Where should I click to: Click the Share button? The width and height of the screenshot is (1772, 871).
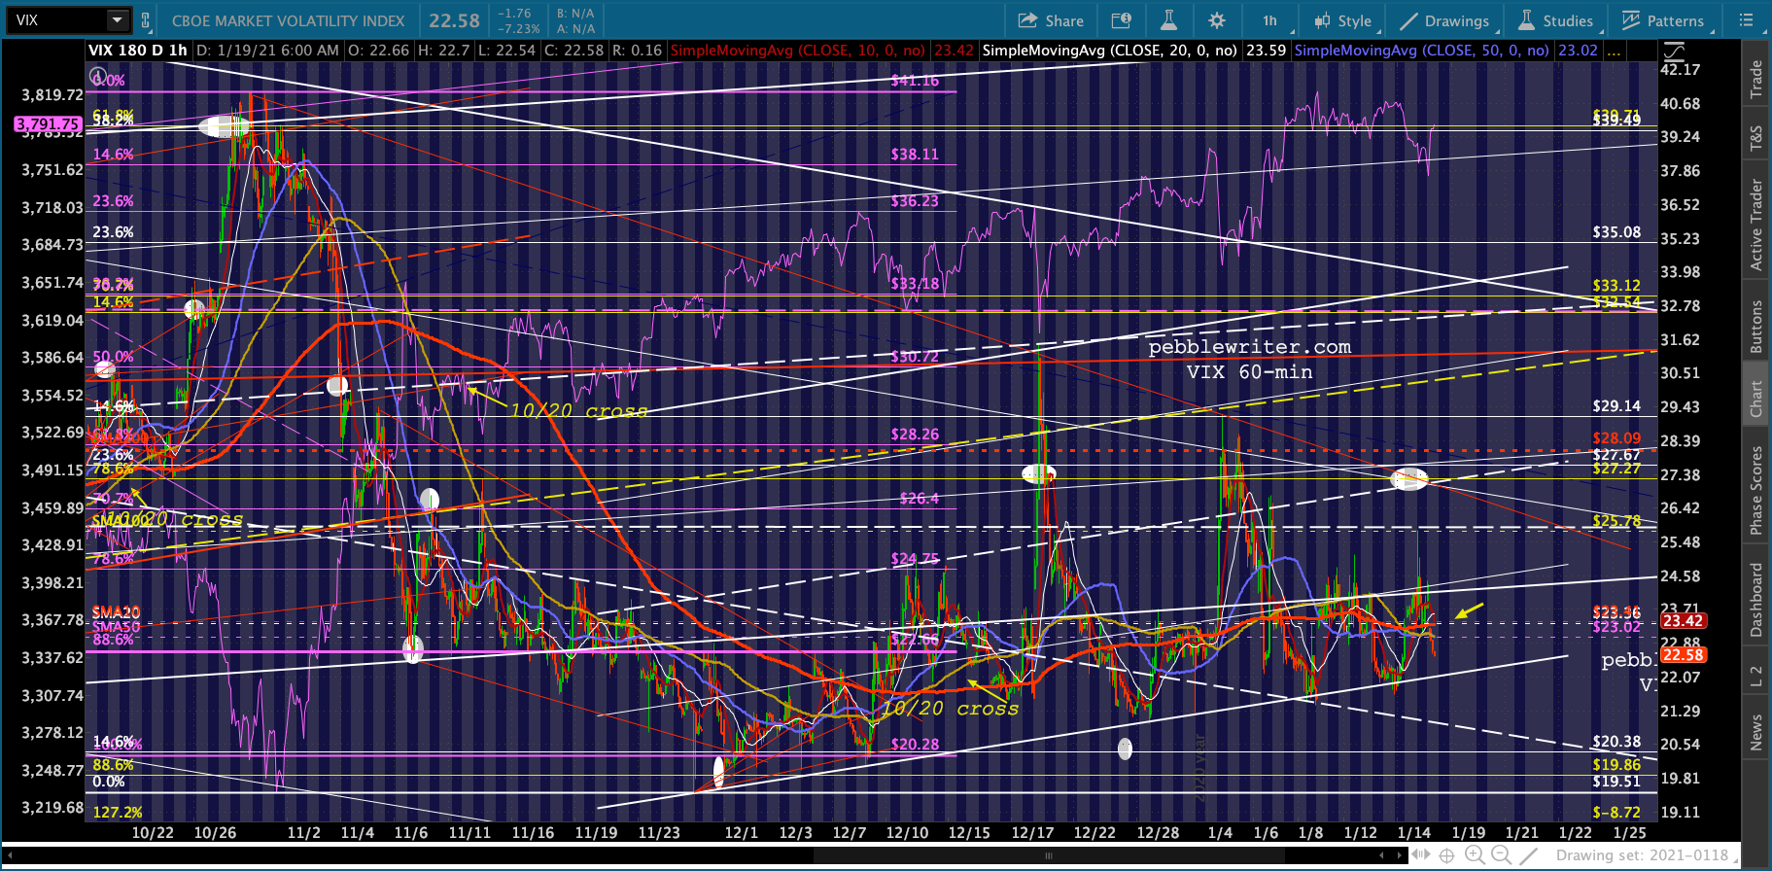tap(1051, 20)
